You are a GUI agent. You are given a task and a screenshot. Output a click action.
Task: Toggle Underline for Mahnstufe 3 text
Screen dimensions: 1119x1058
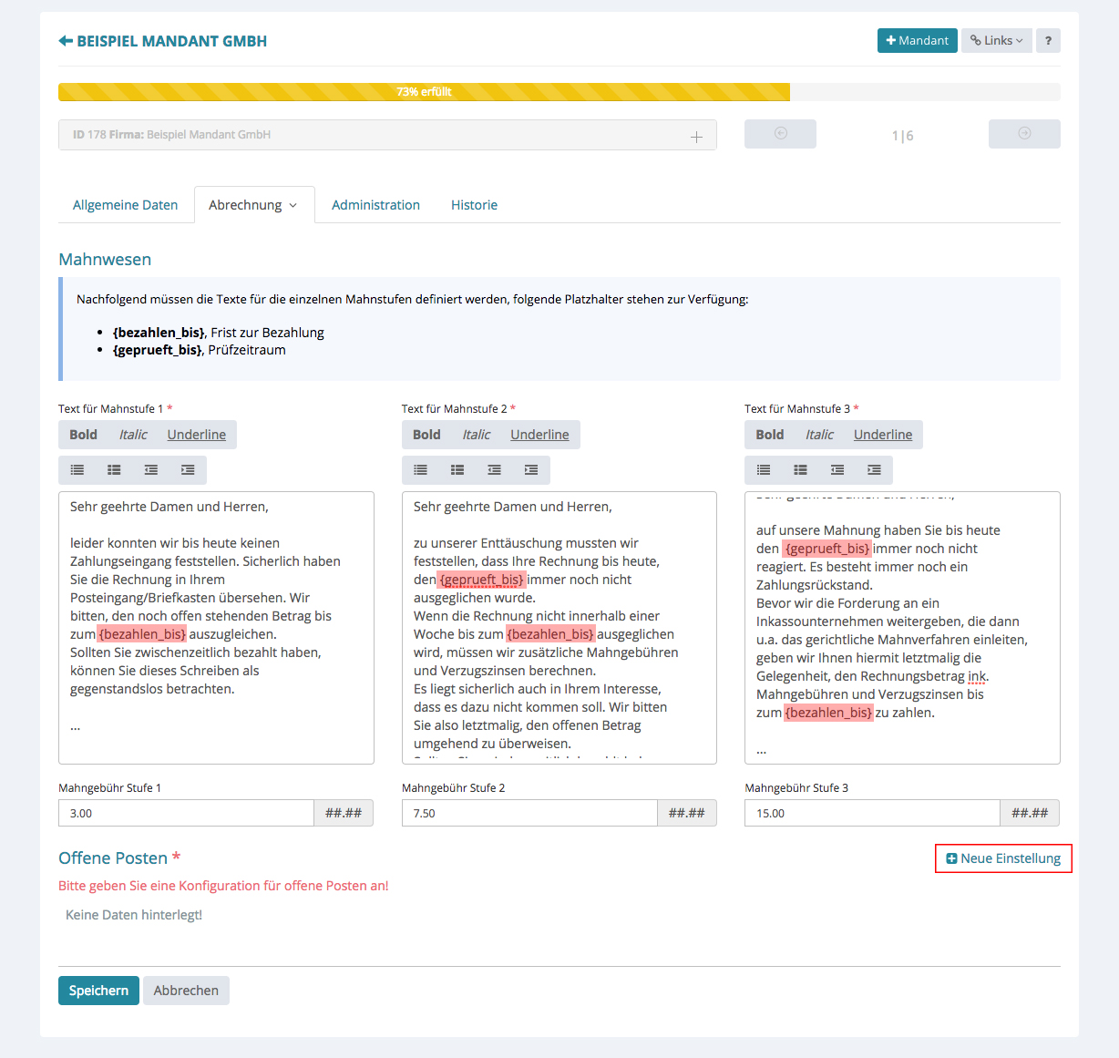point(882,435)
